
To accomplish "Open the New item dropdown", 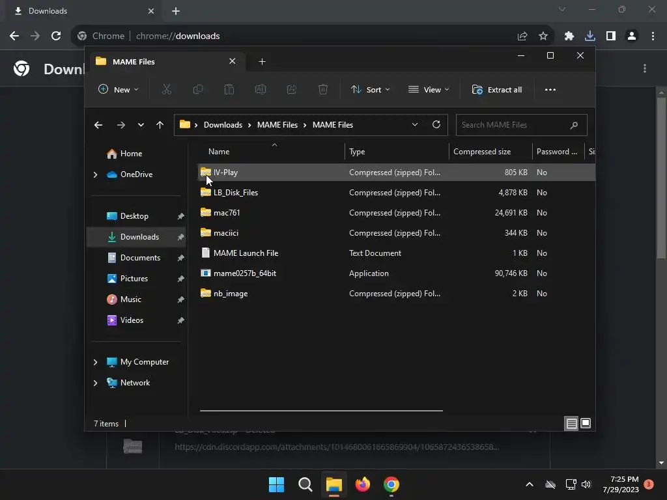I will [x=119, y=90].
